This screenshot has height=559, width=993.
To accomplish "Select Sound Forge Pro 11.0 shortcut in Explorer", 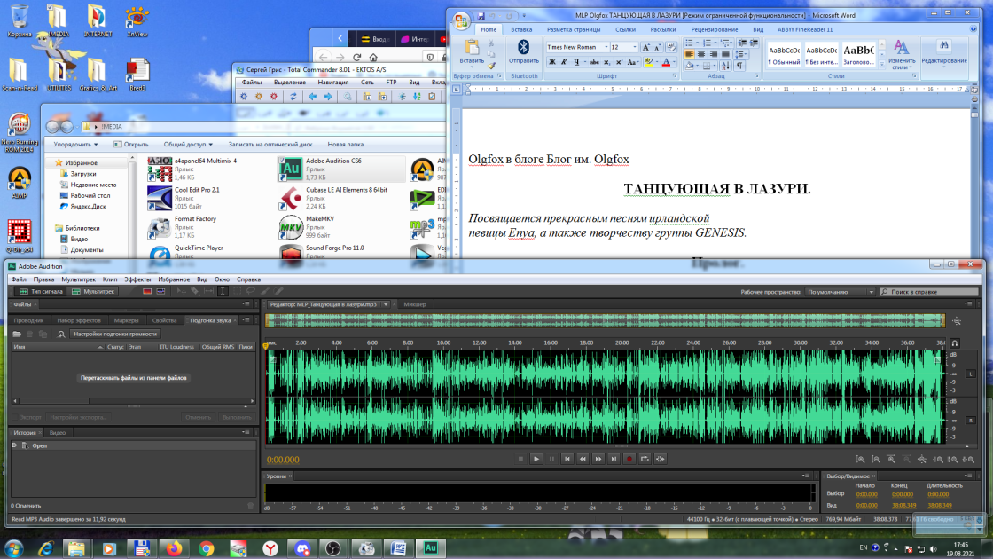I will pos(340,252).
